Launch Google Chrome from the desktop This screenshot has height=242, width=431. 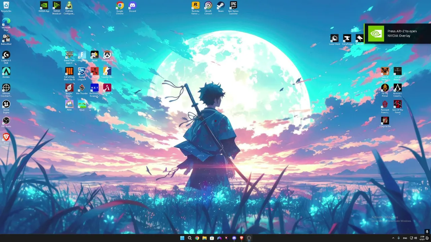tap(120, 8)
